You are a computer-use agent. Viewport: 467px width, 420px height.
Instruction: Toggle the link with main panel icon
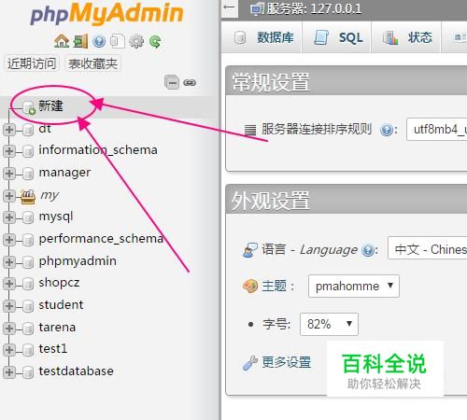[x=190, y=83]
